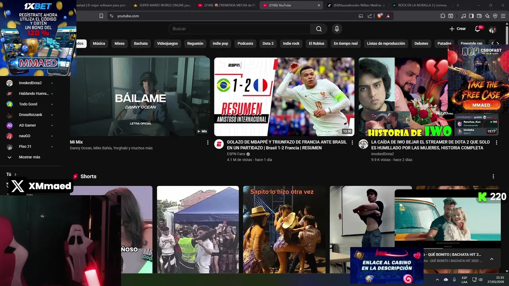Open the Brave Wallet icon
This screenshot has width=509, height=286.
[x=479, y=16]
